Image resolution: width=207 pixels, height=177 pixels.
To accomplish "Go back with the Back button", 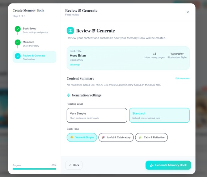I will [74, 165].
